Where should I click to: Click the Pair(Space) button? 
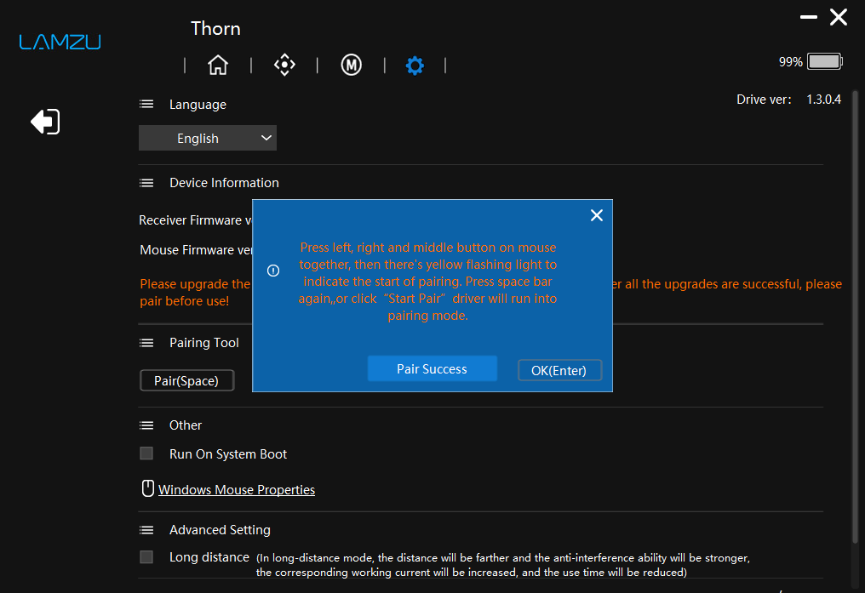[x=187, y=380]
